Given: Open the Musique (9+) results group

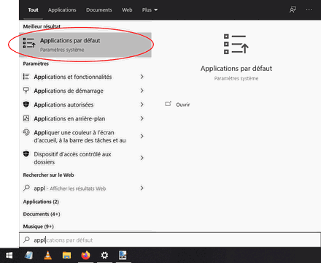Looking at the screenshot, I should pyautogui.click(x=38, y=226).
